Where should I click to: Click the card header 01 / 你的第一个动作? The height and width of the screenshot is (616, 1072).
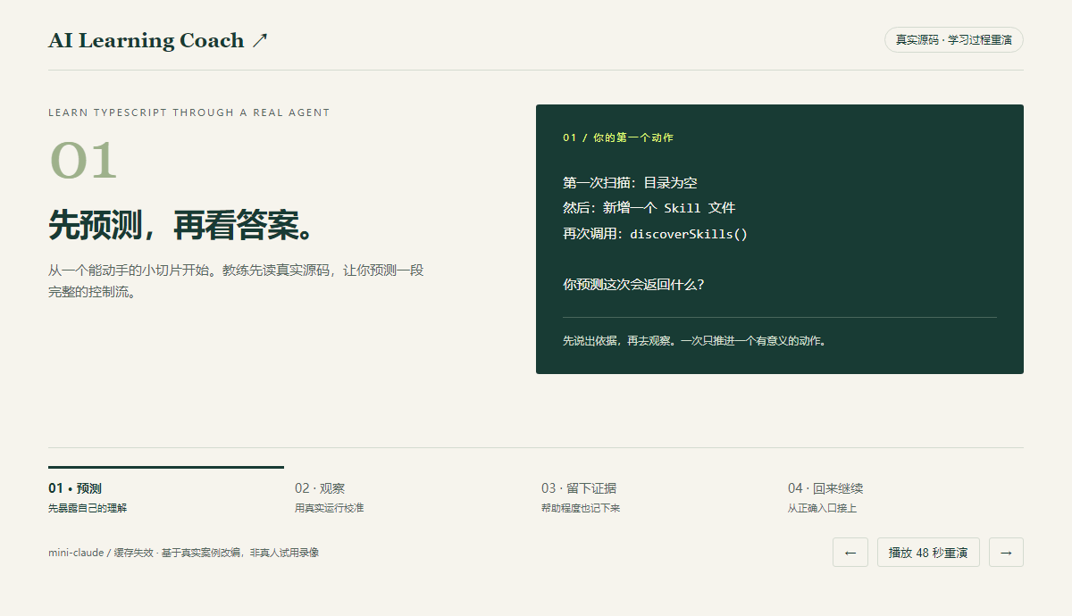point(618,137)
